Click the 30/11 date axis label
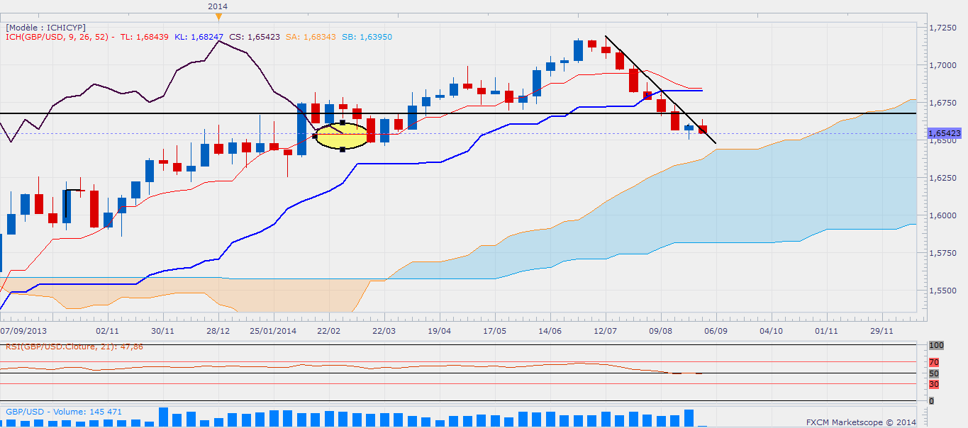 coord(162,331)
